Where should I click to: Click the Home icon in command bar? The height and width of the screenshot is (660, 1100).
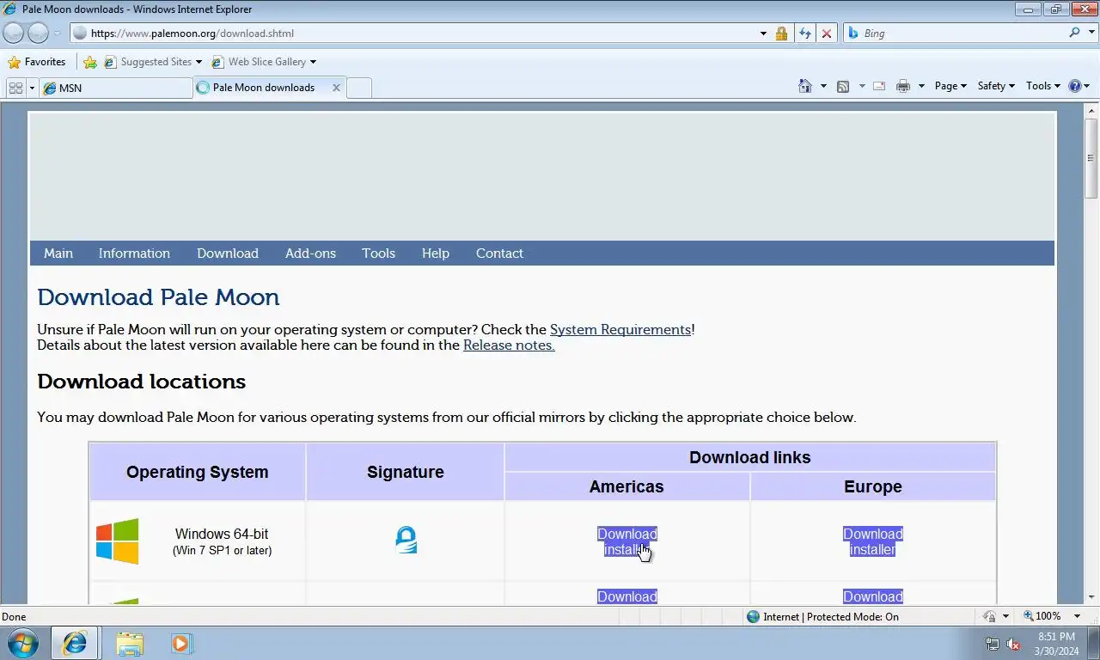805,86
